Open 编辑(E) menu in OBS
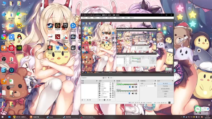The width and height of the screenshot is (212, 119). coord(89,18)
